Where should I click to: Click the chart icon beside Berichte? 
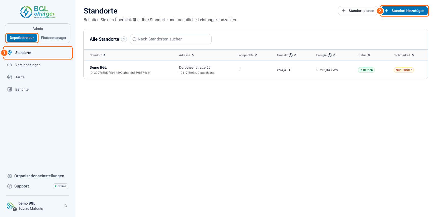pos(10,89)
